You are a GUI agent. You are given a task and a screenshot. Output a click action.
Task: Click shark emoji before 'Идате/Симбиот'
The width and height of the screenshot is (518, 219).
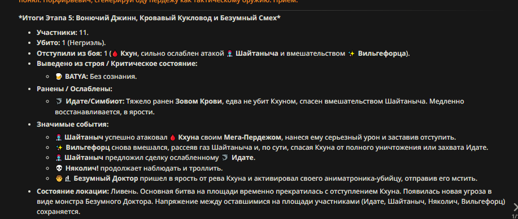pos(59,101)
